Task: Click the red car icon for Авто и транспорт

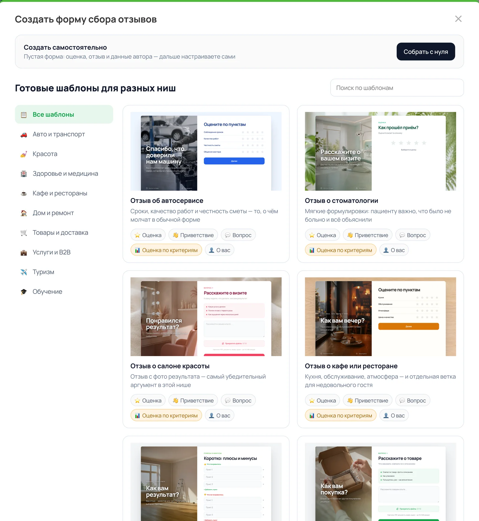Action: (24, 134)
